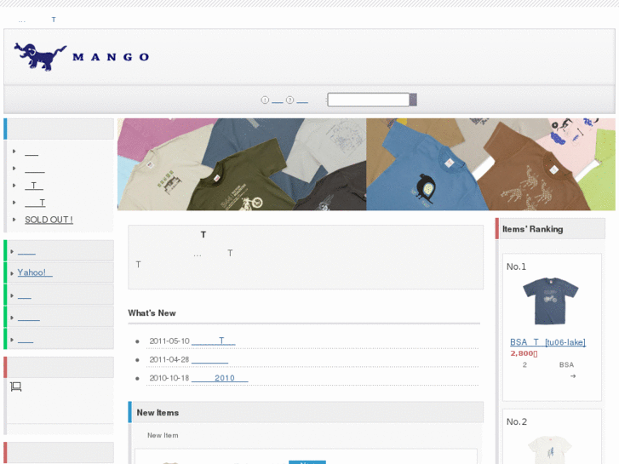The height and width of the screenshot is (464, 619).
Task: Click the arrow icon beside SOLD OUT! category
Action: click(14, 220)
